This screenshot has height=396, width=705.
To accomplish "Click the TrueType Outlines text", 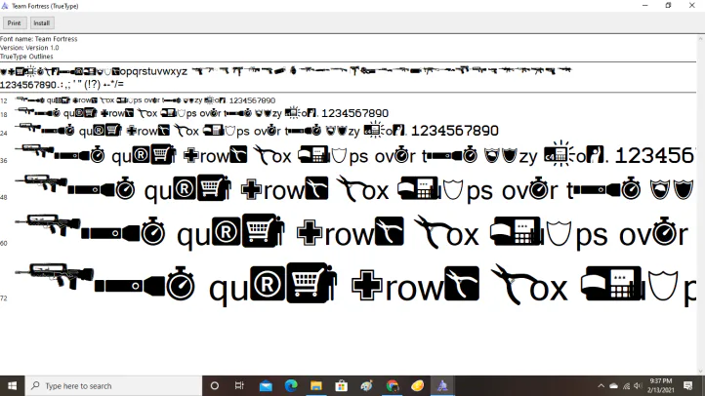I will pyautogui.click(x=26, y=57).
